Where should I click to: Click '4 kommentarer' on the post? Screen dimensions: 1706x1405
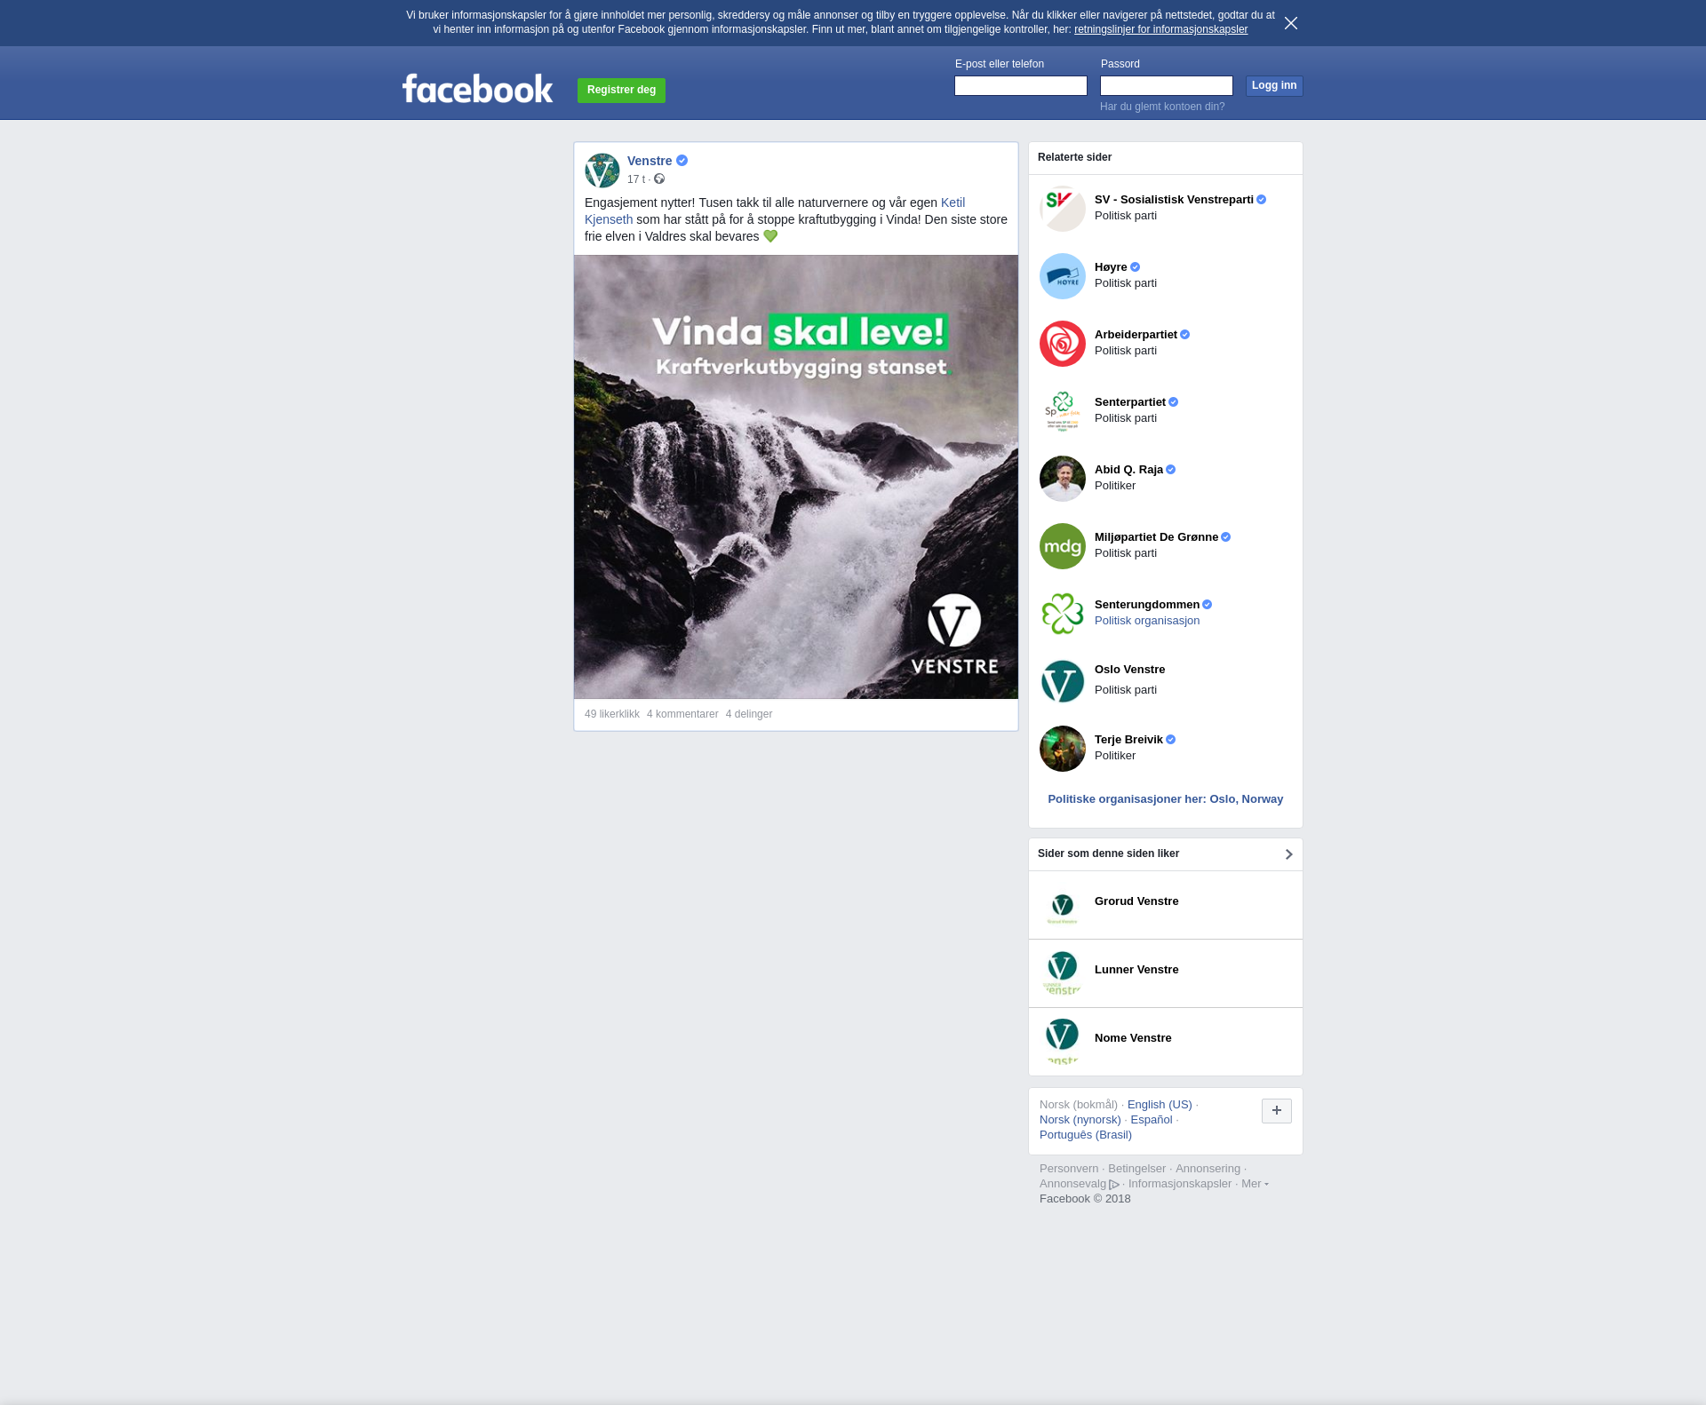(x=682, y=714)
